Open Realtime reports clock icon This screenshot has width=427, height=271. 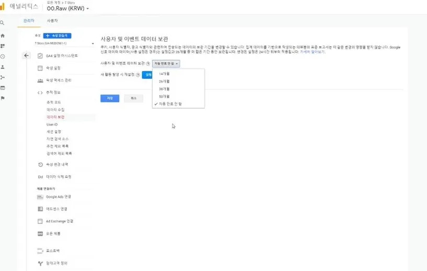(3, 57)
